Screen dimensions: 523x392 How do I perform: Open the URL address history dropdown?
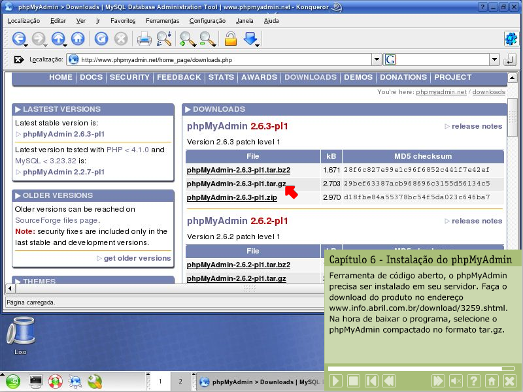pos(376,59)
